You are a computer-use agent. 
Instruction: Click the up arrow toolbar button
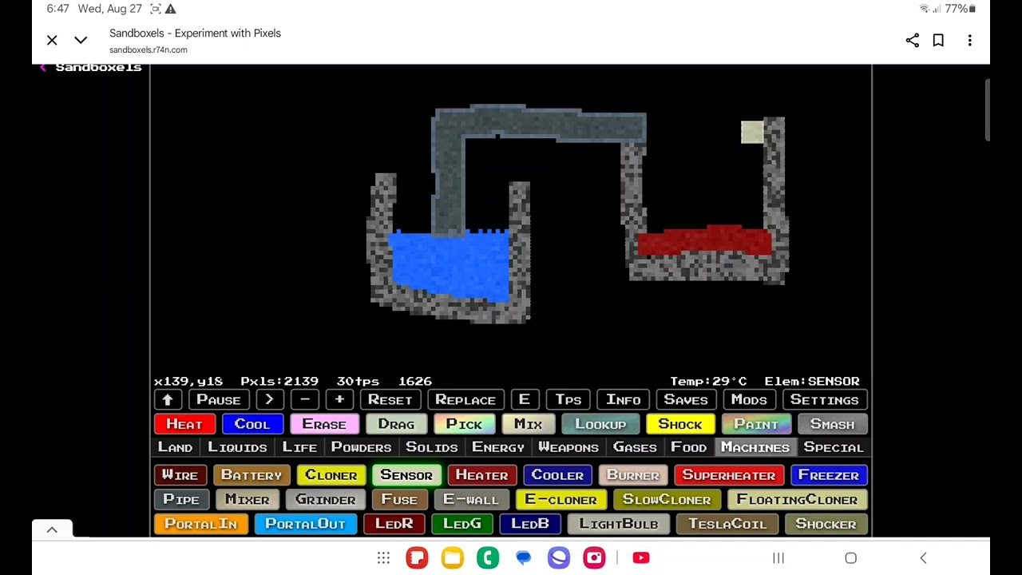point(168,400)
